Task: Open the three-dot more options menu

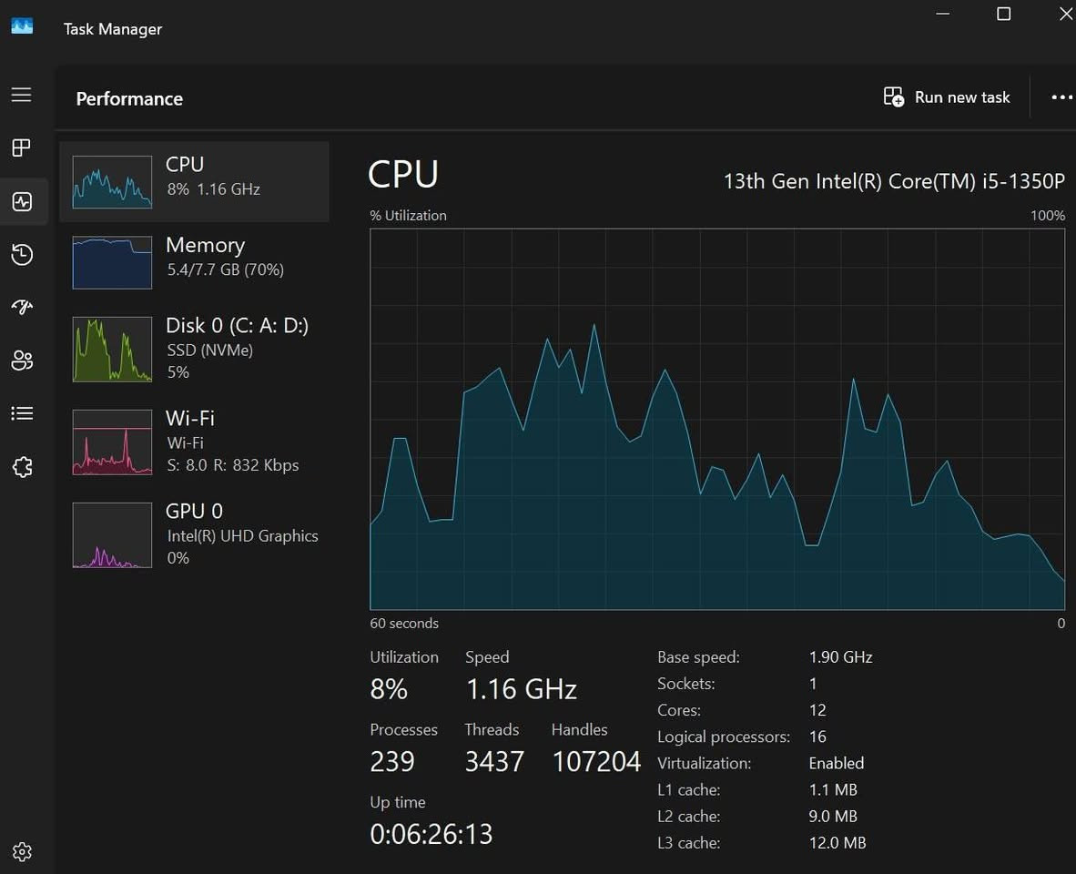Action: (1061, 97)
